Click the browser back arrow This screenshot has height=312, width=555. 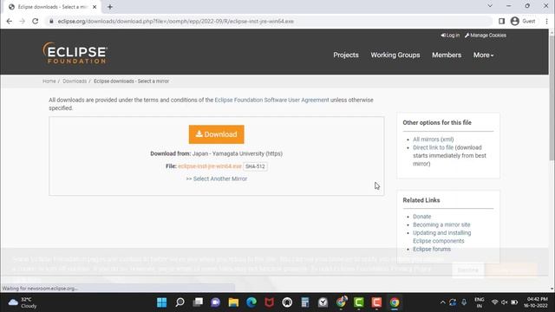[10, 21]
